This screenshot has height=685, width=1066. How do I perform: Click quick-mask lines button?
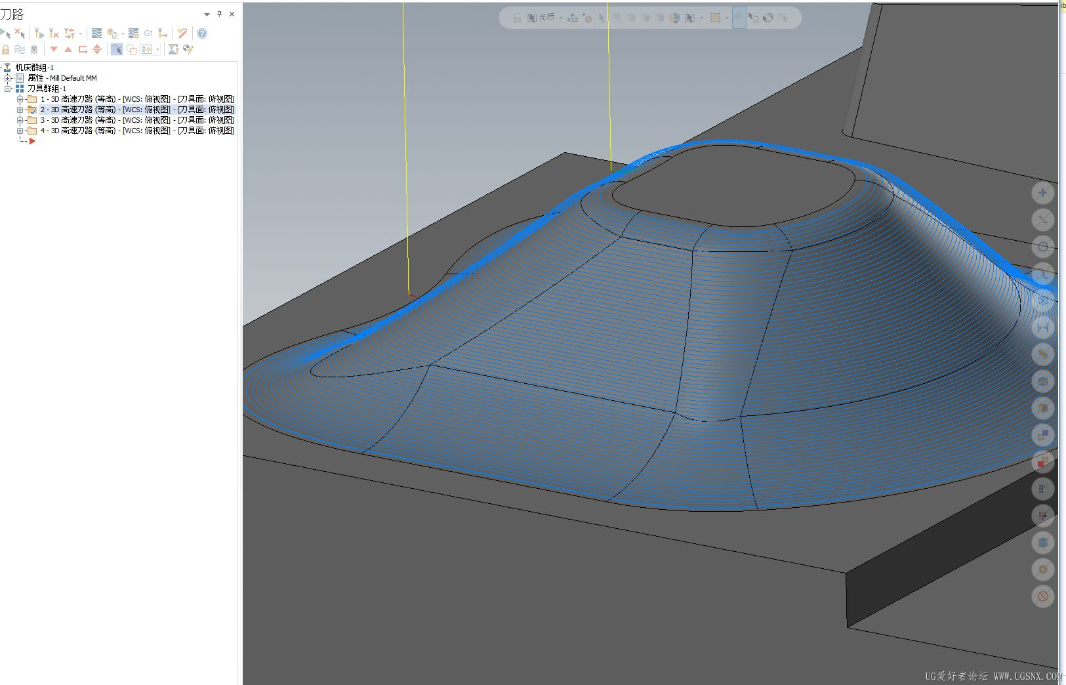[1042, 220]
